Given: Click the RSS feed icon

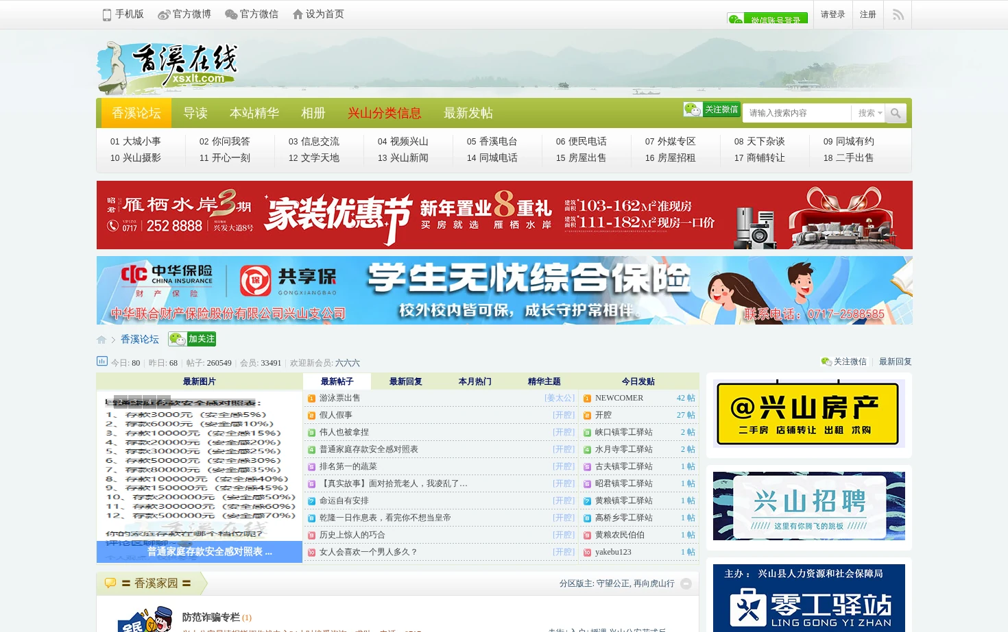Looking at the screenshot, I should [x=898, y=14].
